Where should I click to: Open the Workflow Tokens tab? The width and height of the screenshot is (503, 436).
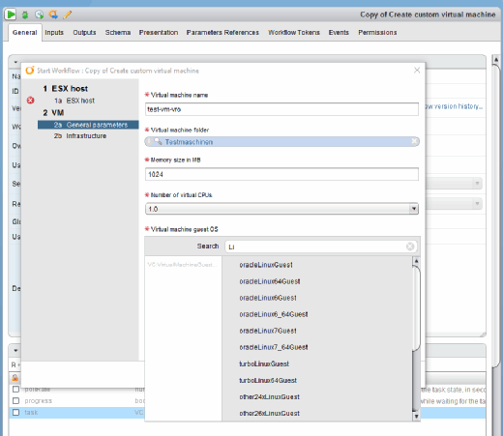tap(294, 33)
